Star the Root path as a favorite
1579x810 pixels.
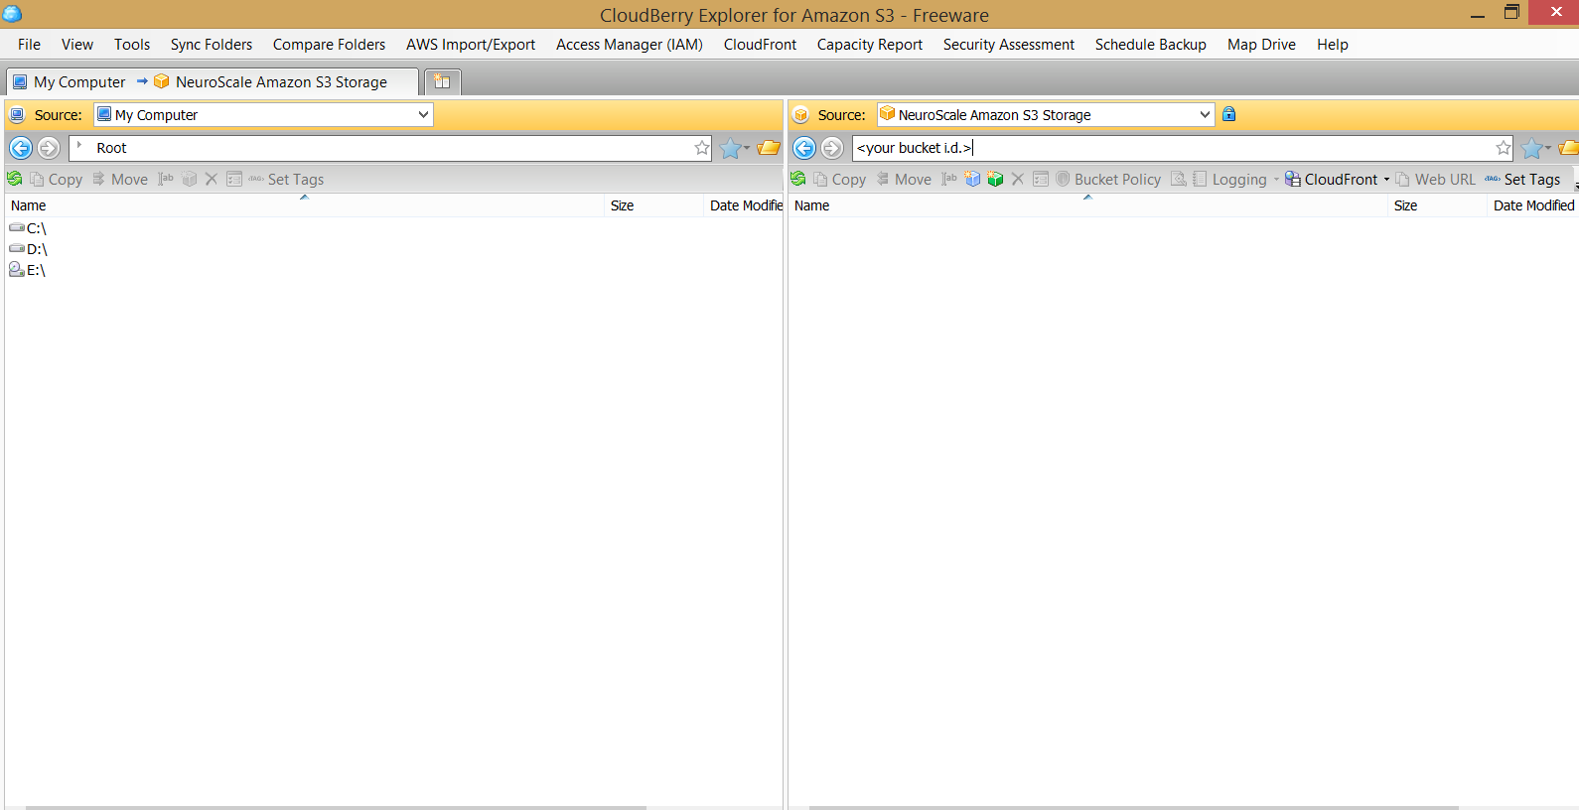702,148
